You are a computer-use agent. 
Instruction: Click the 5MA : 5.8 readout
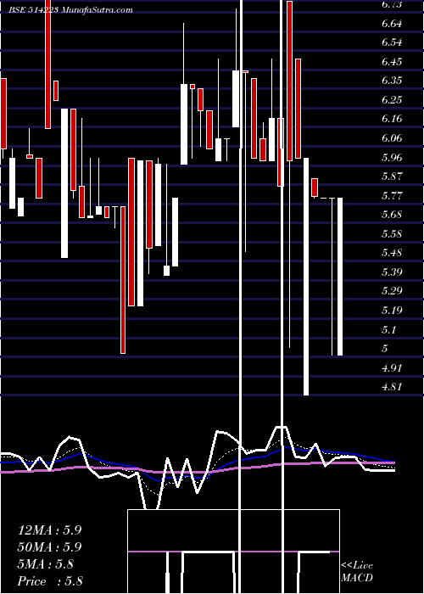(x=46, y=564)
